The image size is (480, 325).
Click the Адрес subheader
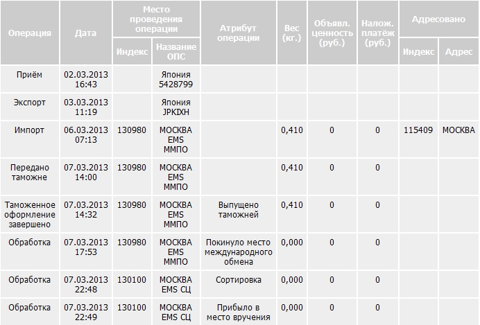pyautogui.click(x=458, y=51)
